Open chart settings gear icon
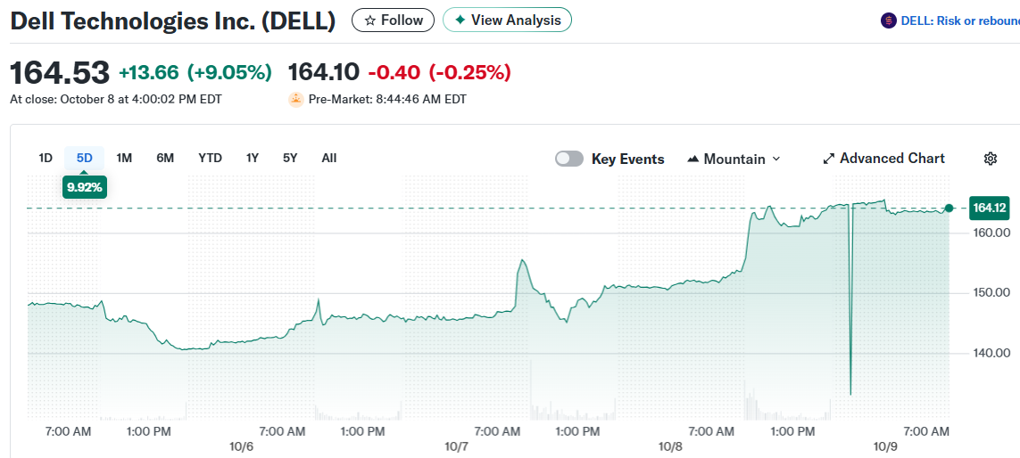The height and width of the screenshot is (458, 1020). click(990, 159)
